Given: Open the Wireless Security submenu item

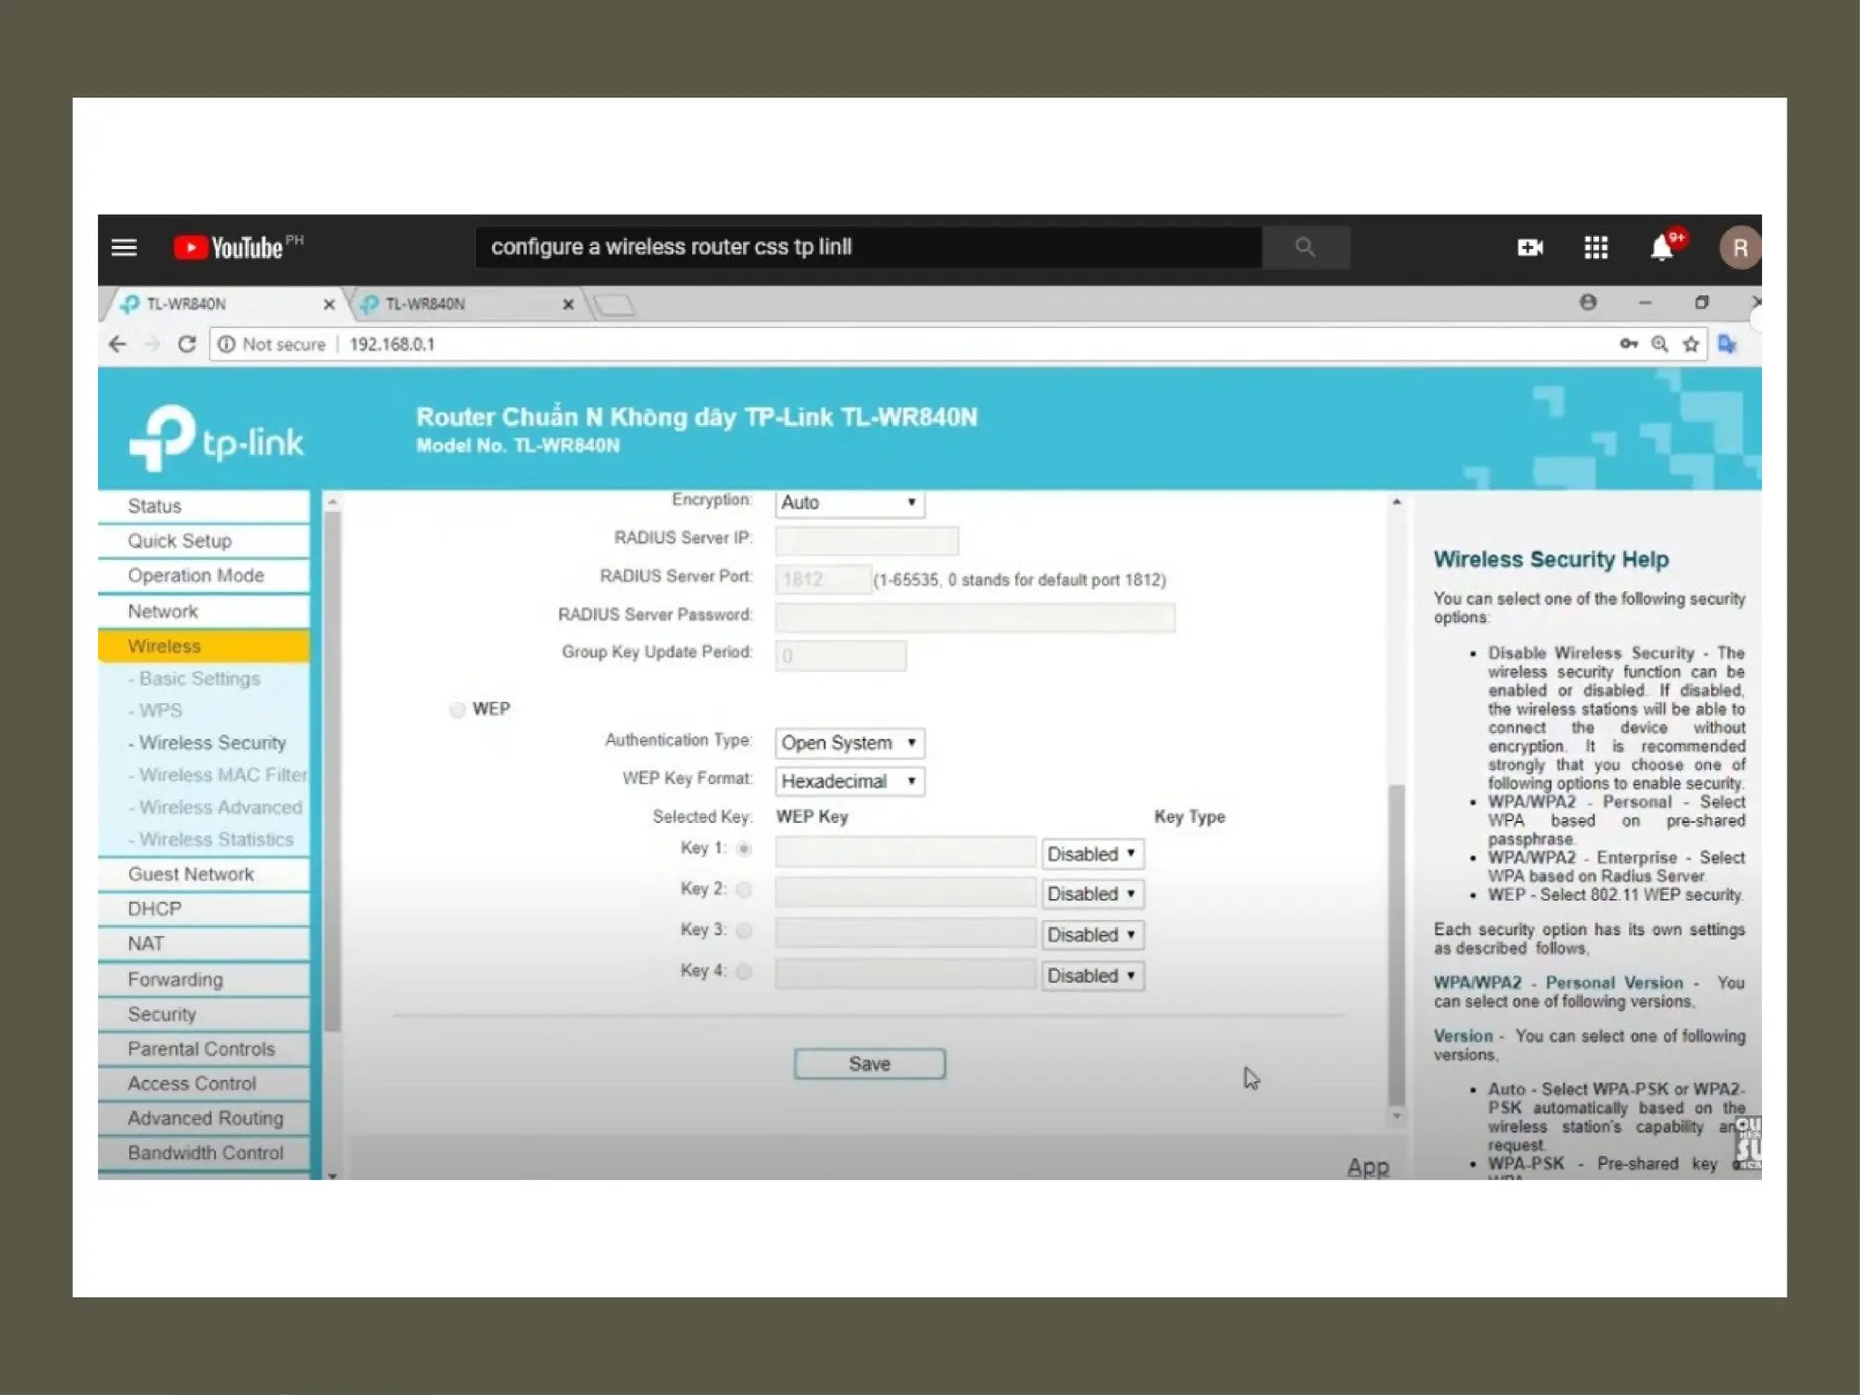Looking at the screenshot, I should pyautogui.click(x=213, y=743).
